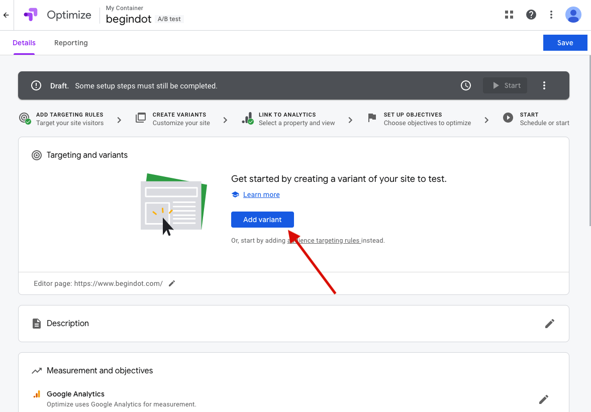
Task: Click the Save button
Action: pyautogui.click(x=565, y=43)
